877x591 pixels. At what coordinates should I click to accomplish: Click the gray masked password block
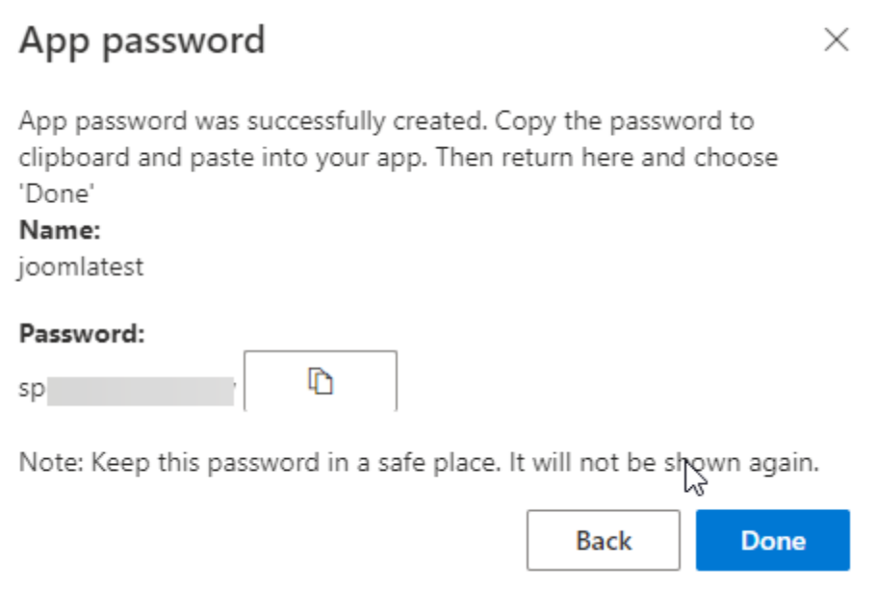[141, 391]
